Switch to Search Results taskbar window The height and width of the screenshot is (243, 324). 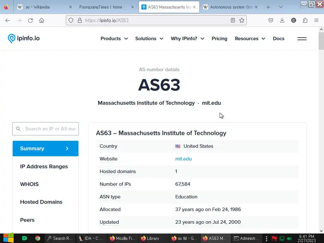click(x=60, y=238)
